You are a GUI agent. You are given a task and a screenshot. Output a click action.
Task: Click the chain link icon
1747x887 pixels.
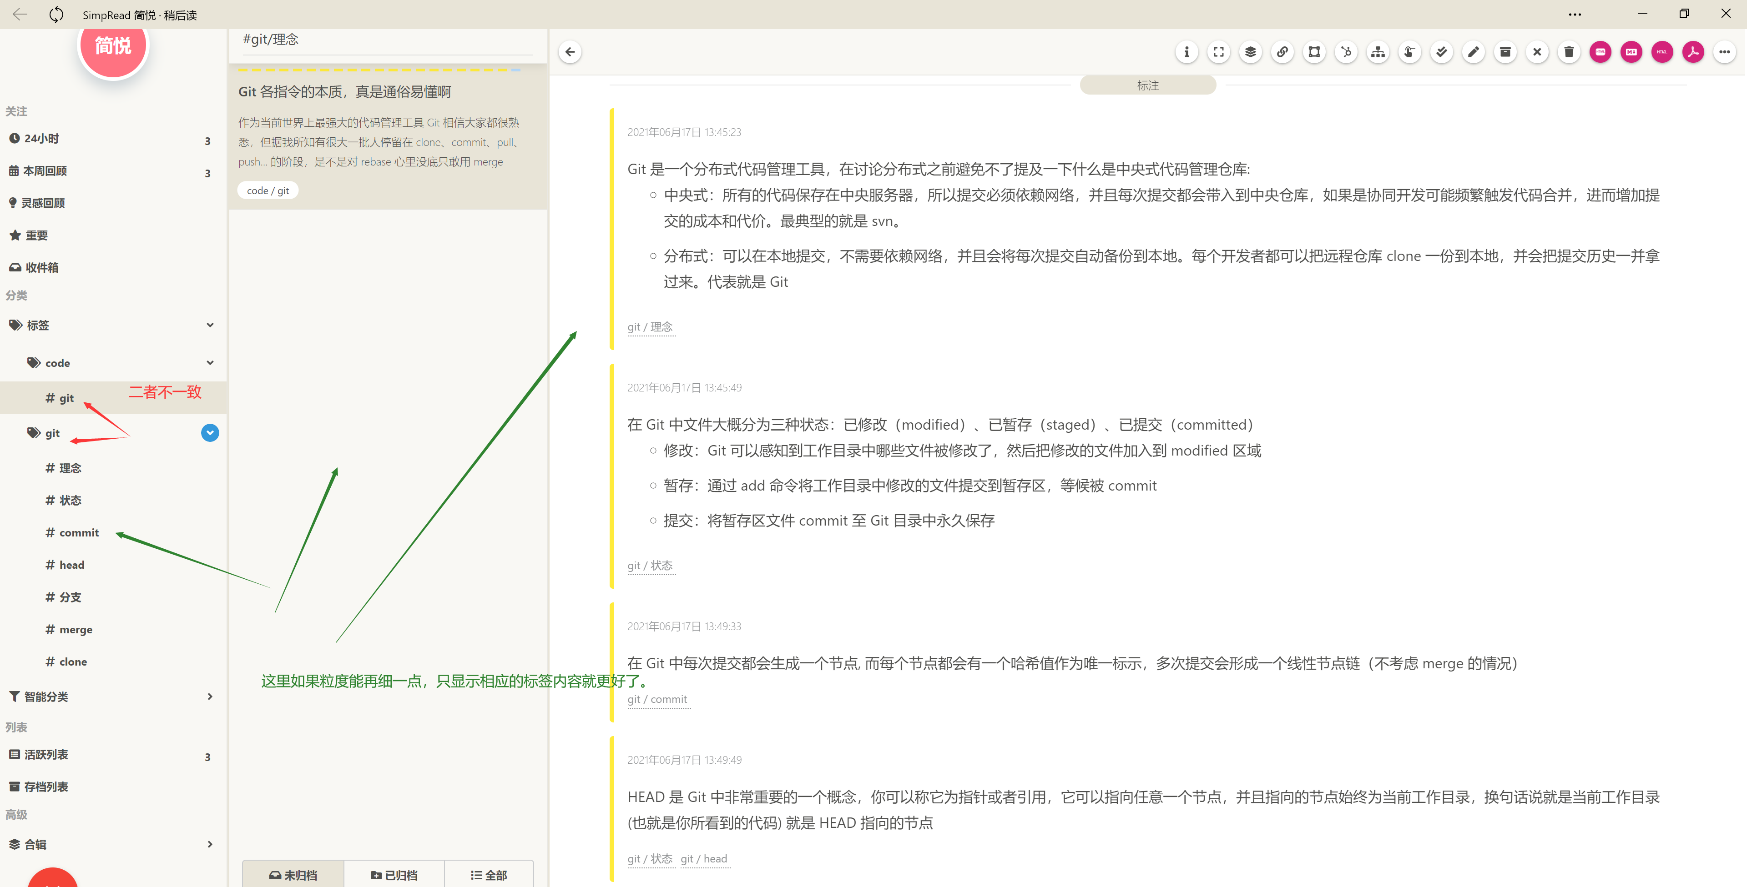(1282, 52)
